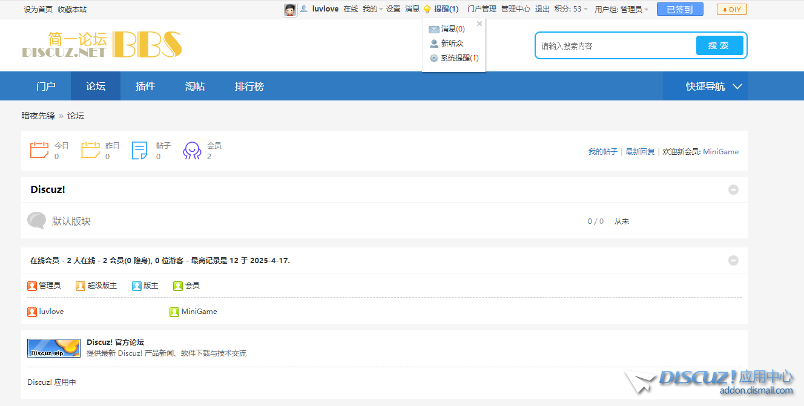Screen dimensions: 804x406
Task: Click the luvlove user avatar icon
Action: pos(290,10)
